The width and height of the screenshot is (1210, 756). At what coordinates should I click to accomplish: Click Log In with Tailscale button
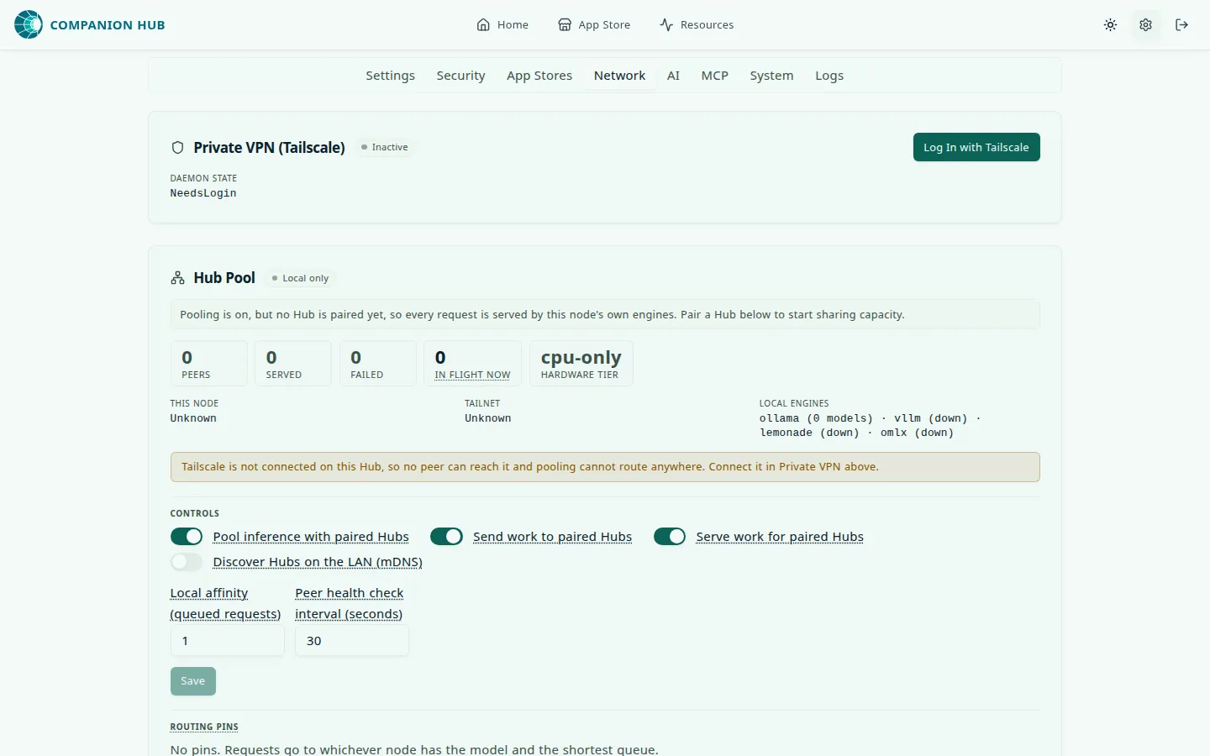click(x=976, y=147)
